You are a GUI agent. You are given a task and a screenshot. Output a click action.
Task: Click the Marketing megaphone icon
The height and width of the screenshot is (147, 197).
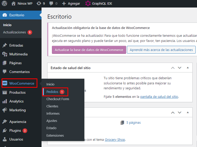point(5,110)
